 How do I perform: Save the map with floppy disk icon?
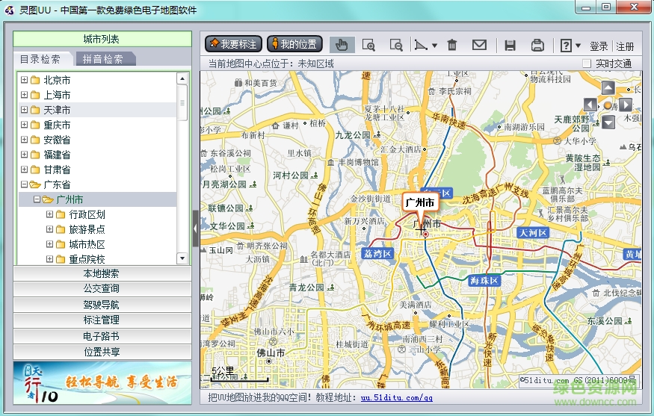point(510,45)
